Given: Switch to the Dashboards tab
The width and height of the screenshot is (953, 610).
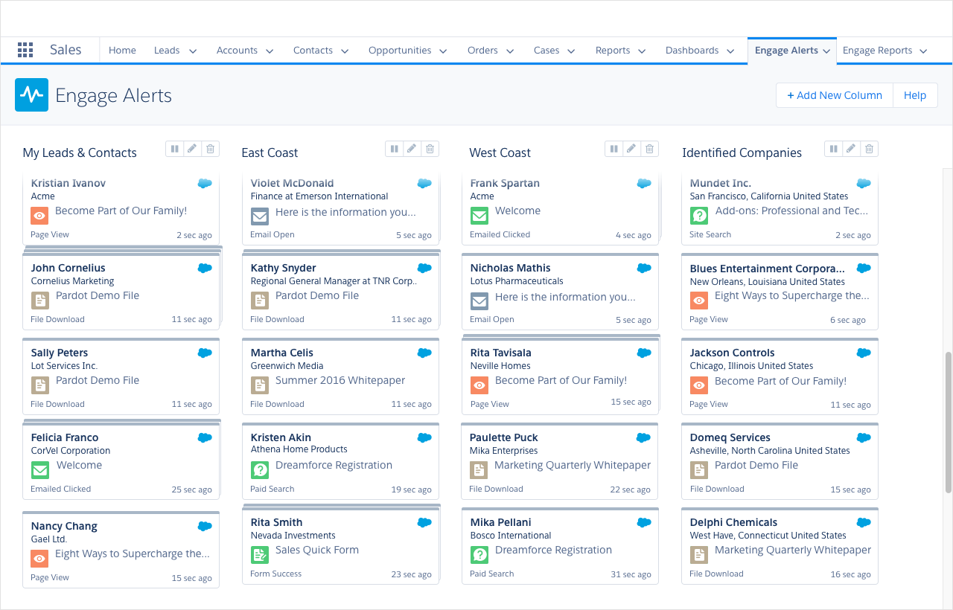Looking at the screenshot, I should [x=692, y=51].
